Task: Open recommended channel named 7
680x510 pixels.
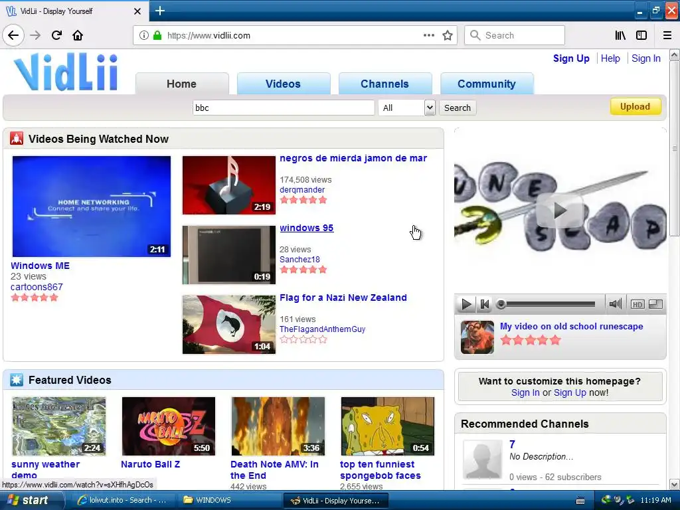Action: click(512, 444)
